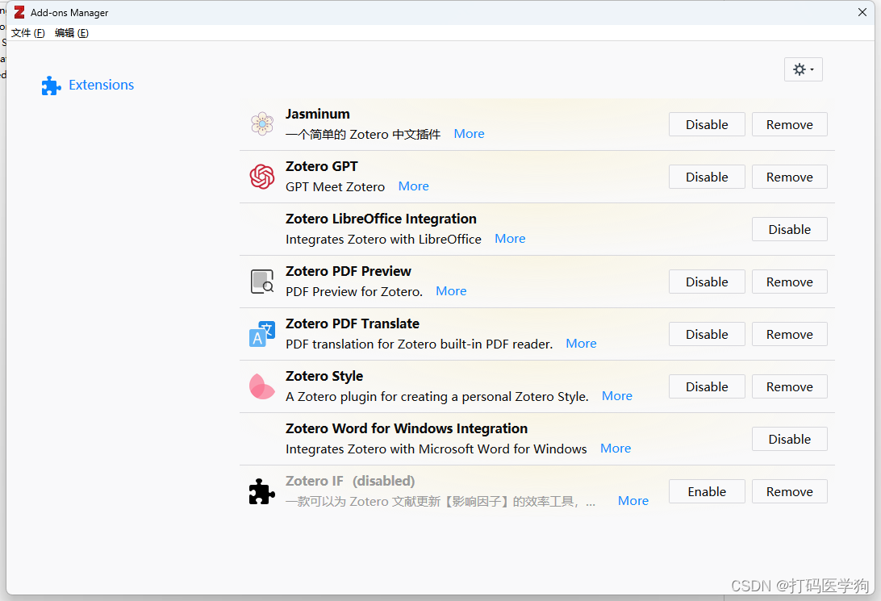
Task: Disable the Zotero PDF Translate extension
Action: coord(707,334)
